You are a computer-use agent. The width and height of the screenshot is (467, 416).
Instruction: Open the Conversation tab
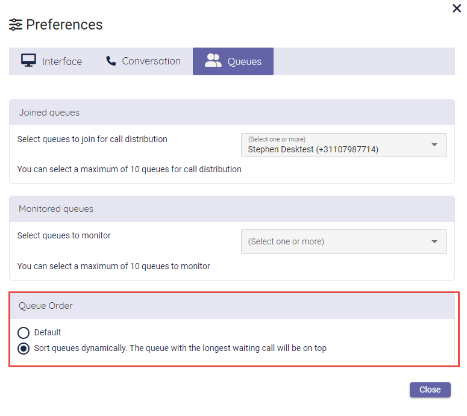[151, 61]
